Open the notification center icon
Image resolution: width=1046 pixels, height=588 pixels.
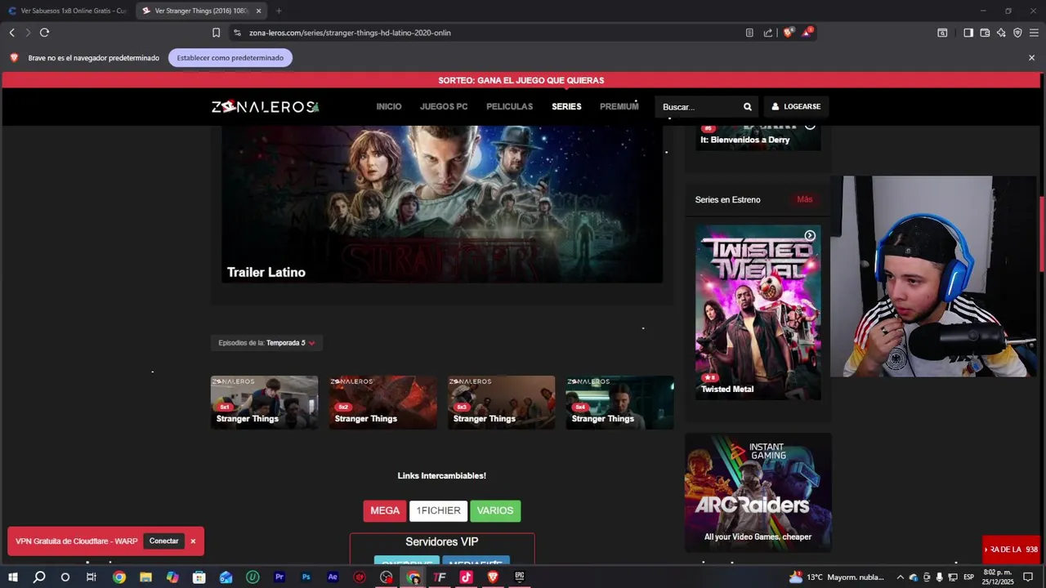(x=1028, y=577)
